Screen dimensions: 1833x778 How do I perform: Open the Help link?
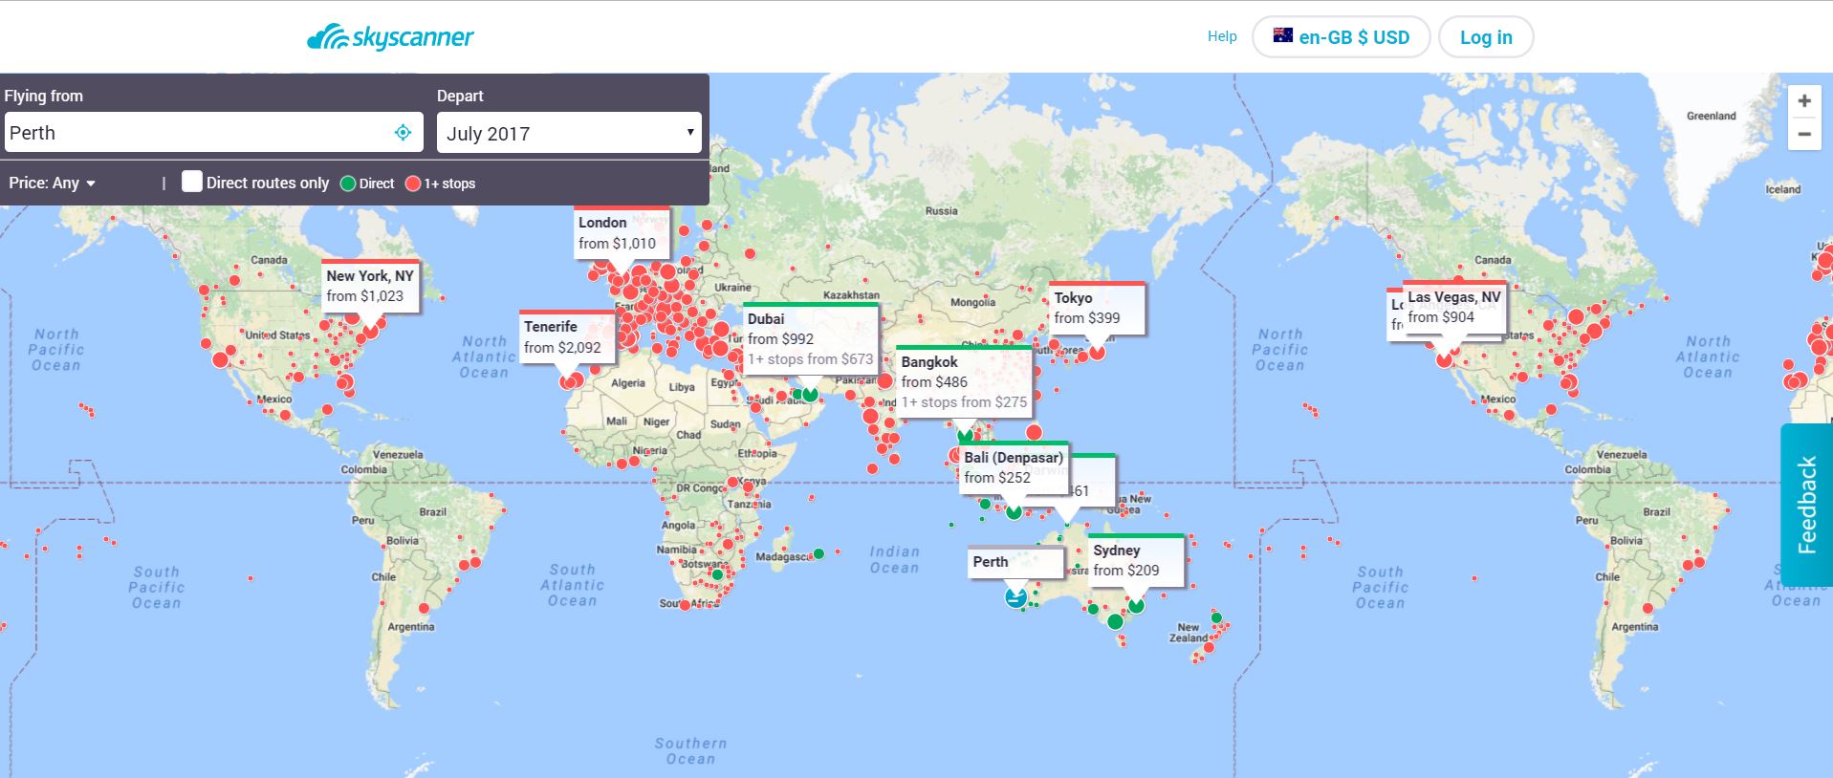pos(1222,36)
